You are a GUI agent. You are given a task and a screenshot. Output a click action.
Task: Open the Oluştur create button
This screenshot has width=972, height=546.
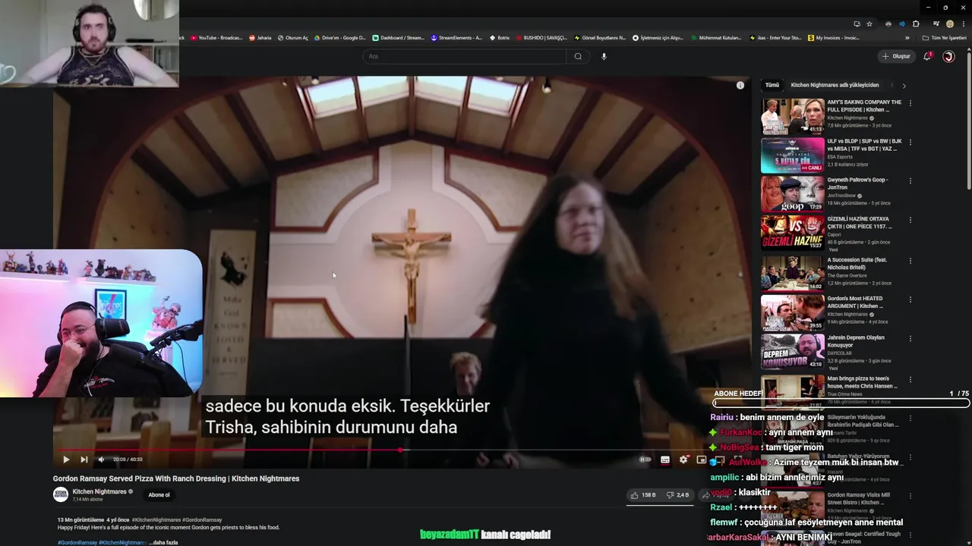[x=896, y=56]
